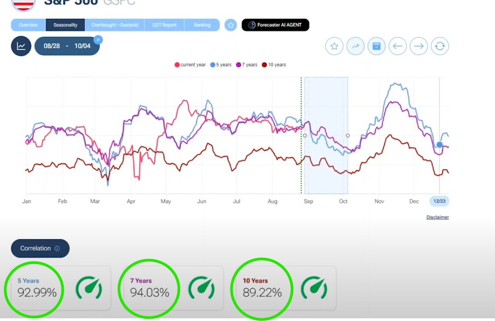Click the 7 Years 94.03% correlation value
Screen dimensions: 495x321
[150, 292]
